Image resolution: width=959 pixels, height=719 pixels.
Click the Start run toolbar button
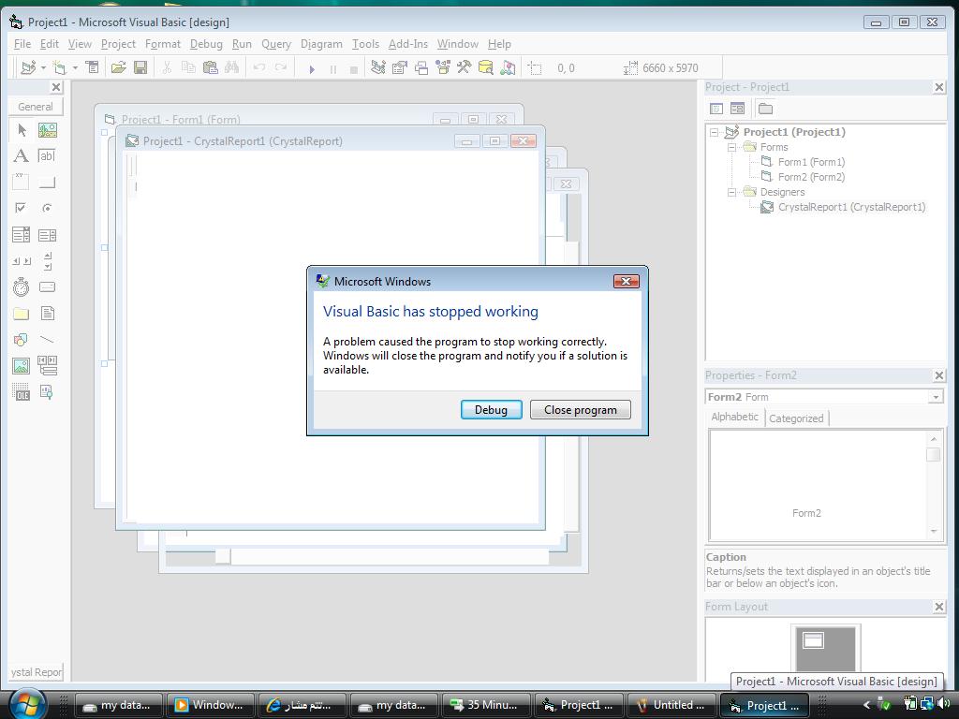(312, 69)
